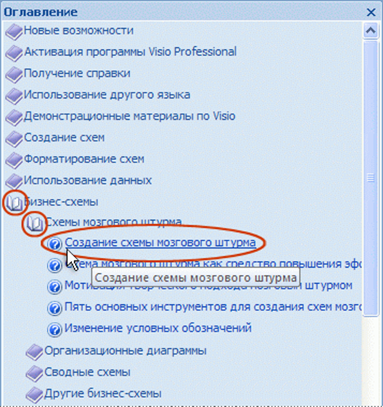
Task: Click the book icon beside Форматирование схем
Action: point(14,160)
